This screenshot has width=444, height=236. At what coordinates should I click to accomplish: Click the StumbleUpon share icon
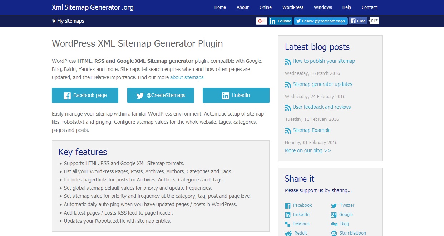pos(335,233)
